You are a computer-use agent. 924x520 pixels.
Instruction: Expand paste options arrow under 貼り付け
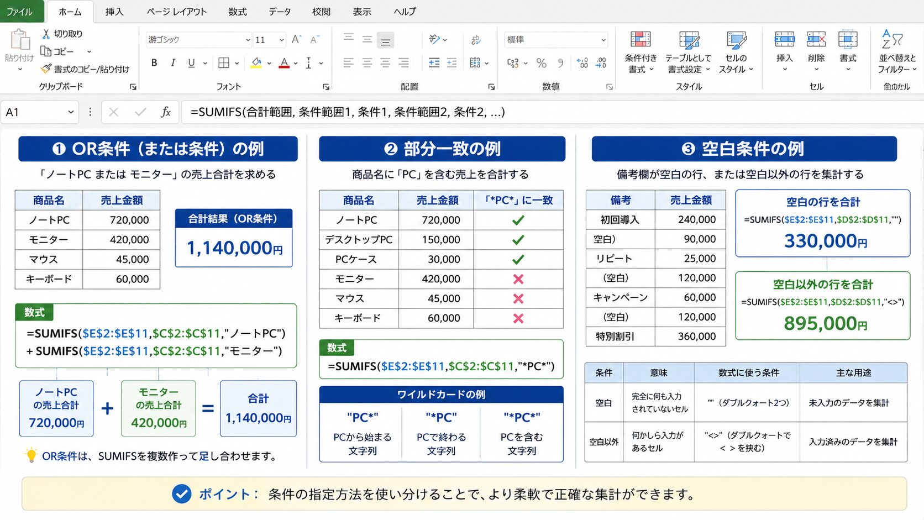coord(20,69)
